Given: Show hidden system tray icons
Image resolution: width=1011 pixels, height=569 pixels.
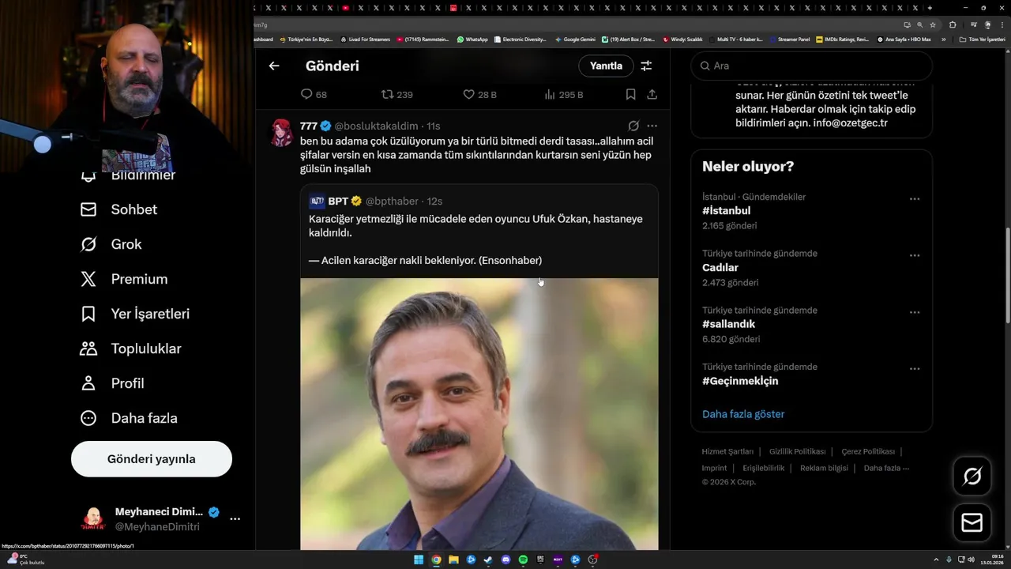Looking at the screenshot, I should [x=936, y=560].
